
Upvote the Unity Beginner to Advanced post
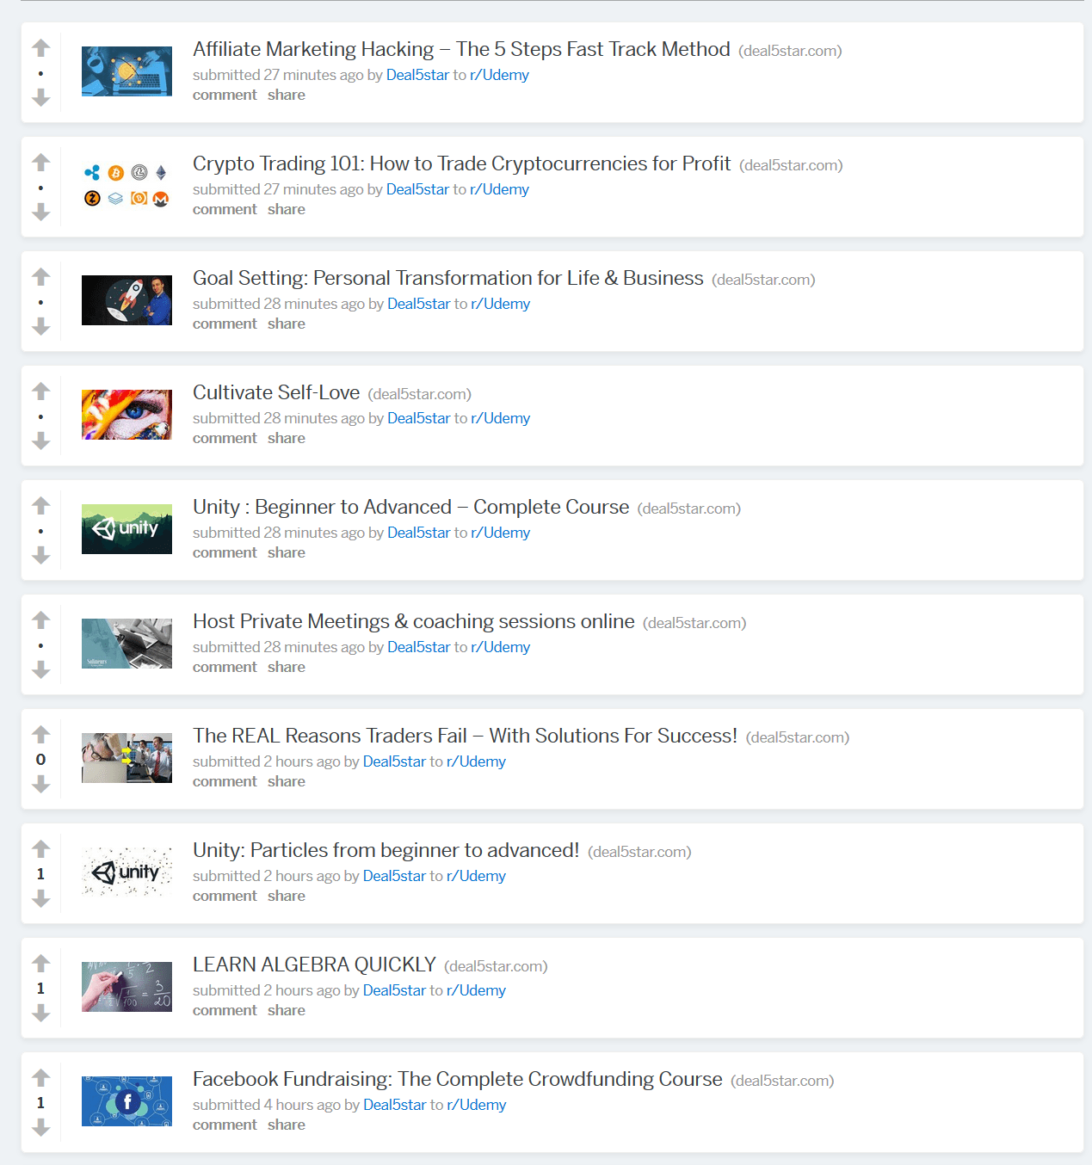point(40,506)
